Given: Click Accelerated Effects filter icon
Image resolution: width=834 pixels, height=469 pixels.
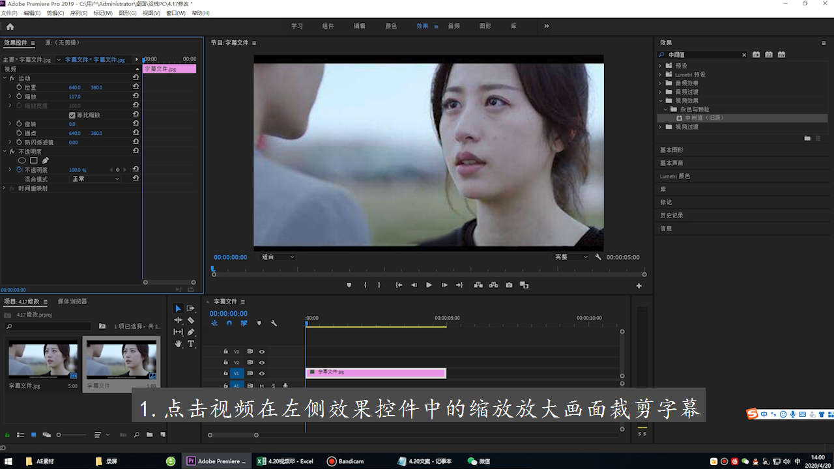Looking at the screenshot, I should (x=756, y=55).
